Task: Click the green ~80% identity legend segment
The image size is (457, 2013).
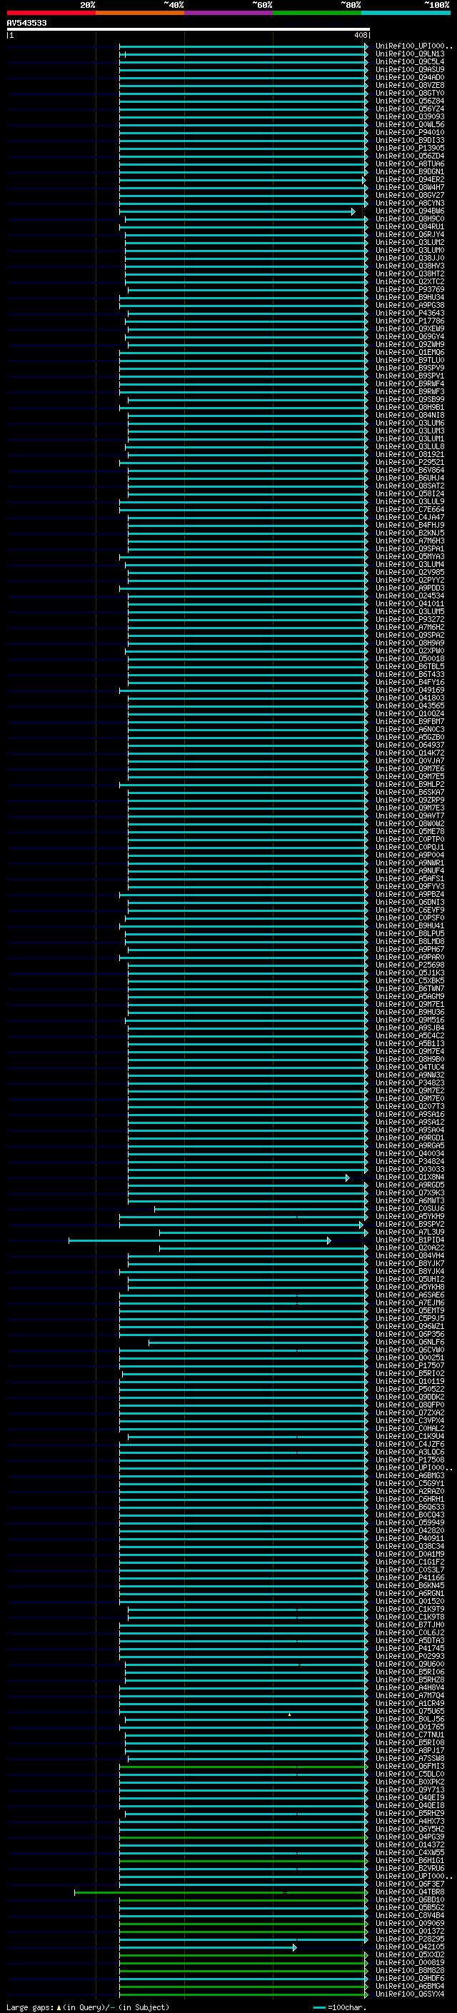Action: click(x=317, y=13)
